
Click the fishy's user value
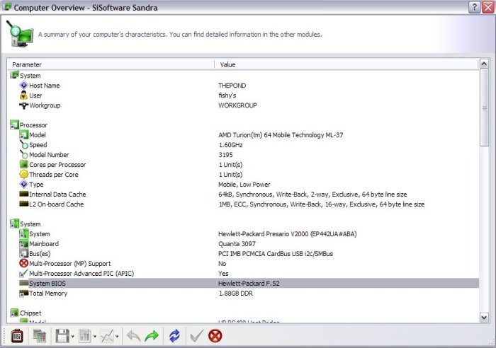point(227,95)
